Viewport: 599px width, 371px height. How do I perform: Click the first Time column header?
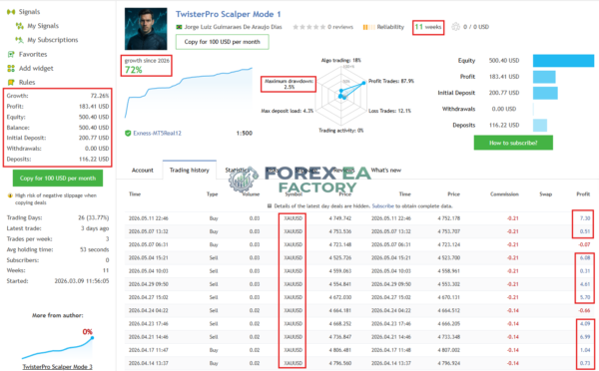135,194
